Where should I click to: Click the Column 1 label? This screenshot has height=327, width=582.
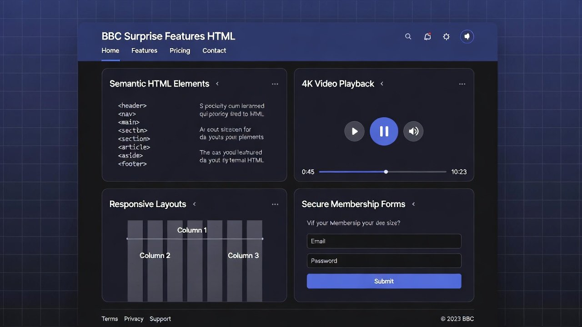(x=192, y=230)
